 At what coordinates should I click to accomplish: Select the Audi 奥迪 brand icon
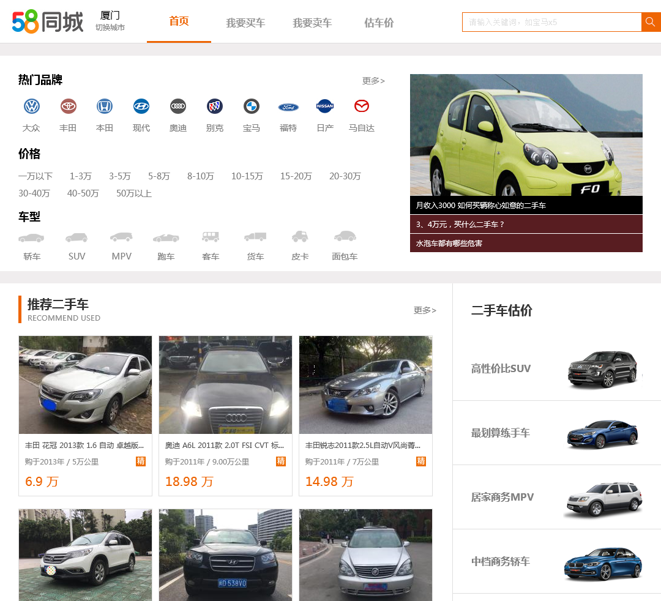(178, 106)
